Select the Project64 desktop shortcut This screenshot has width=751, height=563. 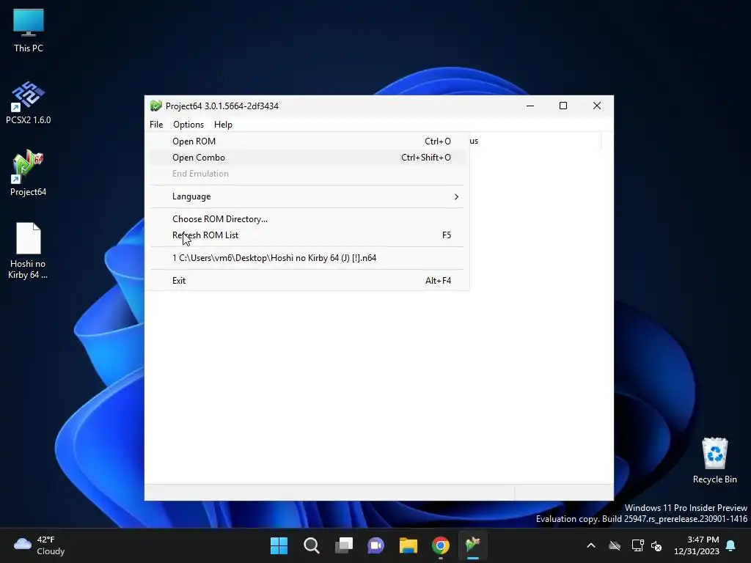29,173
